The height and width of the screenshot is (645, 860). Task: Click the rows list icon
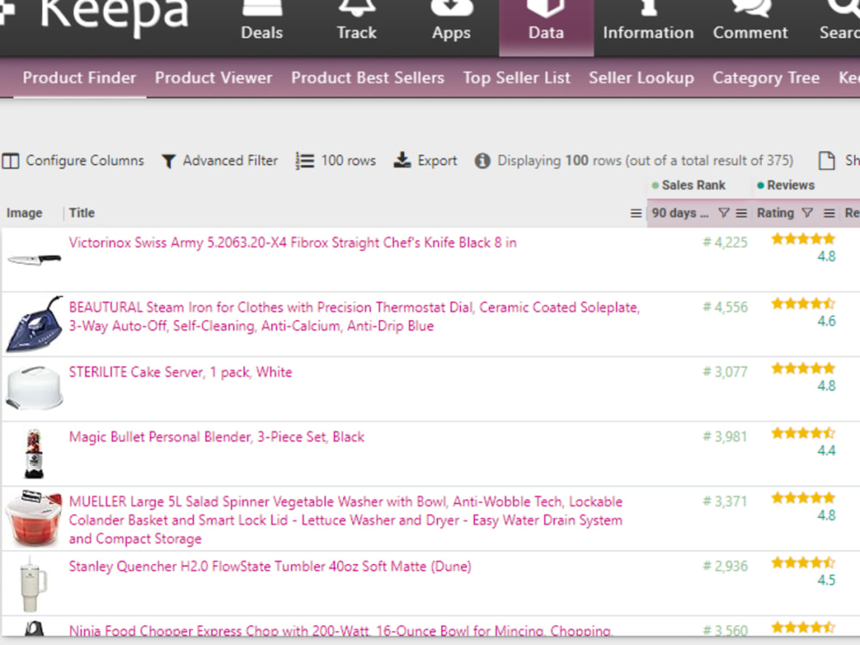coord(304,161)
